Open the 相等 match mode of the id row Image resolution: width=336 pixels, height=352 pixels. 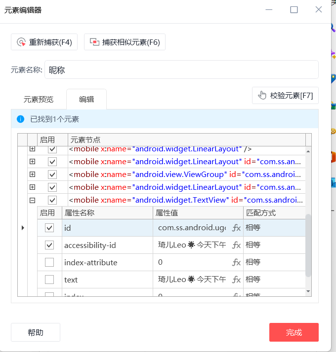274,228
